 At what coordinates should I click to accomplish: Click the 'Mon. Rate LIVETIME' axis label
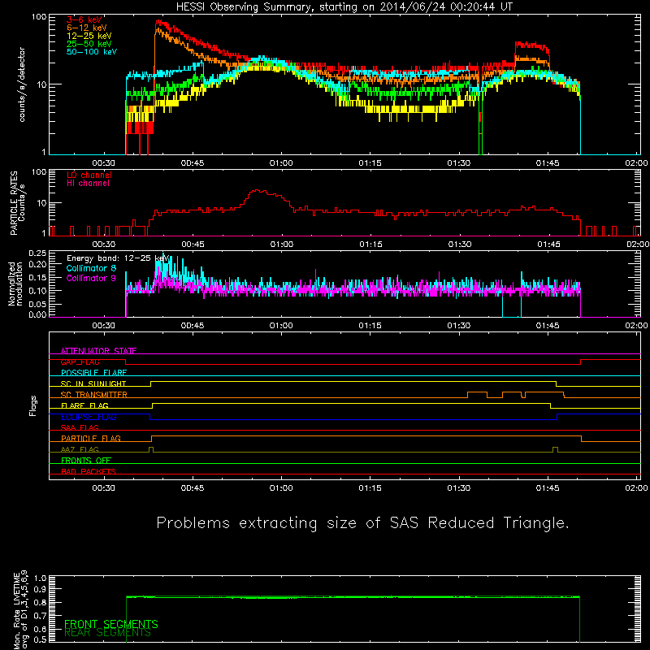click(x=17, y=611)
